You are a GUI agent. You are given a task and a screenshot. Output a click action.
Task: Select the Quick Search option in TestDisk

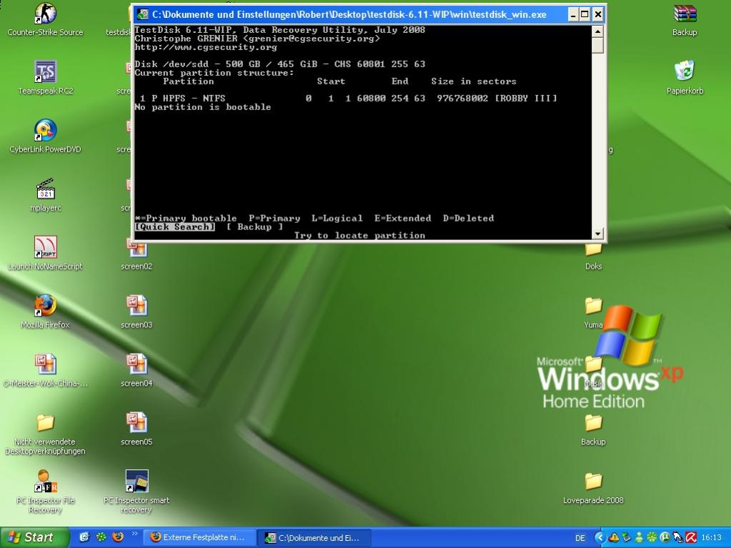pos(175,227)
